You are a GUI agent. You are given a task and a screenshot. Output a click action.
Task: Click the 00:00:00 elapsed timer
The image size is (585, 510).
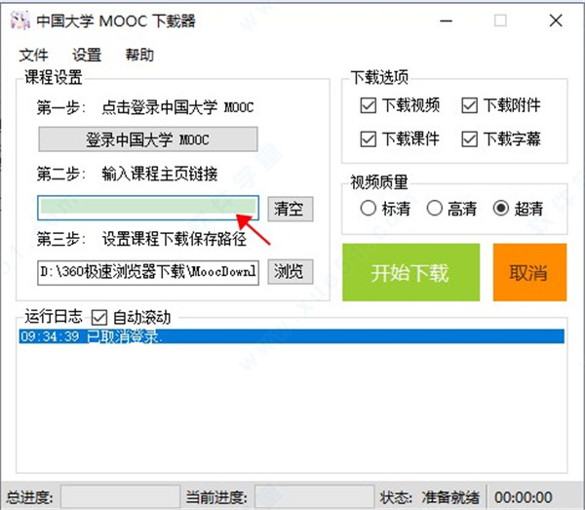523,497
